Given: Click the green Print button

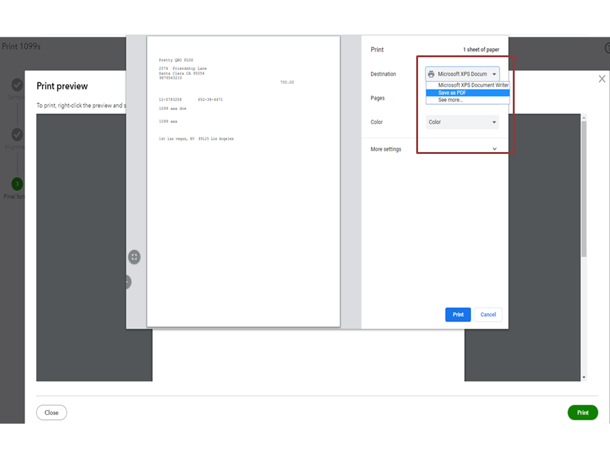Looking at the screenshot, I should tap(583, 413).
